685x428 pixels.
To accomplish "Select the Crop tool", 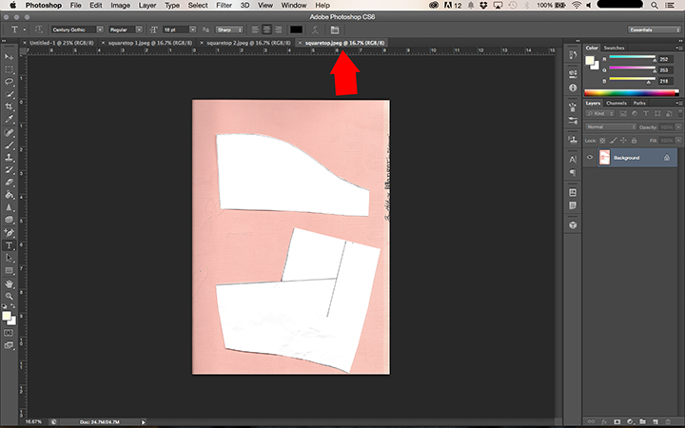I will [x=9, y=107].
